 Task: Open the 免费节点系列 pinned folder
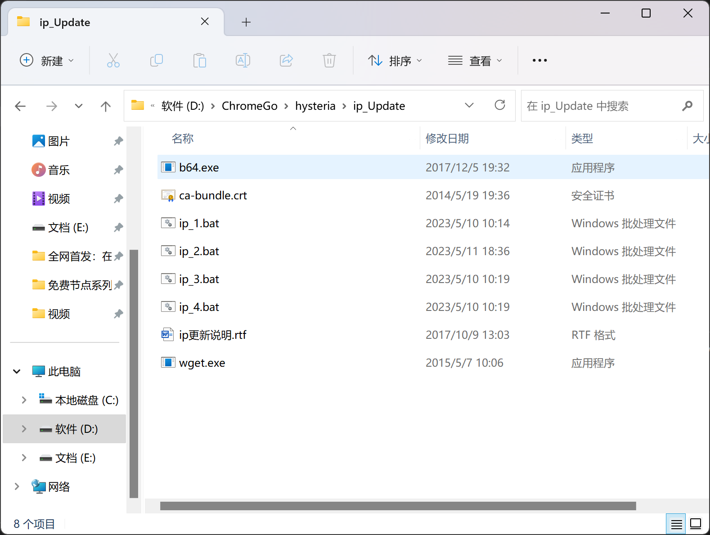tap(72, 285)
